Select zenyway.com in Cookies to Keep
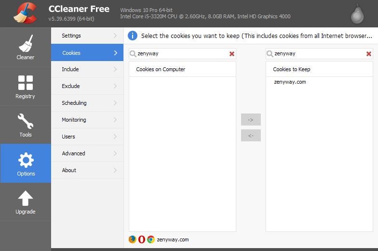The height and width of the screenshot is (251, 378). click(x=290, y=82)
